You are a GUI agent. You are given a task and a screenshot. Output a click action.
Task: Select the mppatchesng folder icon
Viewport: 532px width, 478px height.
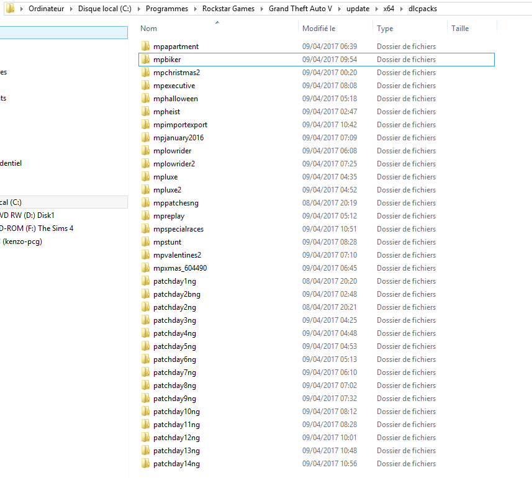point(145,202)
